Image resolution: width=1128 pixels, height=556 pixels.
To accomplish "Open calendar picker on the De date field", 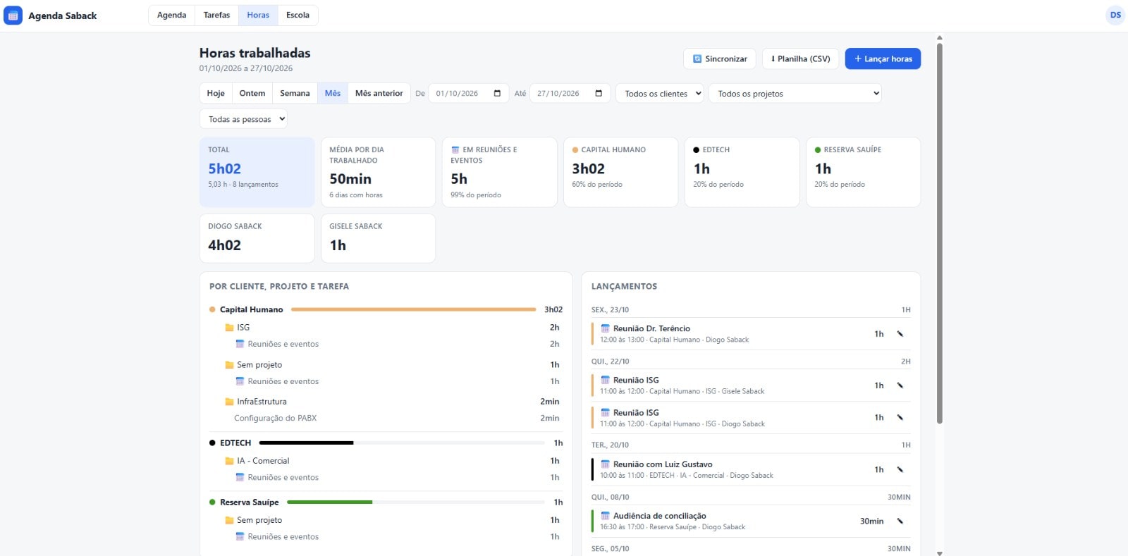I will pyautogui.click(x=497, y=93).
